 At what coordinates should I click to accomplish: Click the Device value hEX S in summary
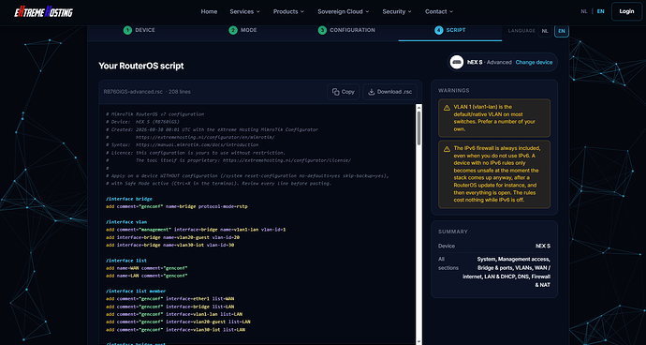pos(543,246)
